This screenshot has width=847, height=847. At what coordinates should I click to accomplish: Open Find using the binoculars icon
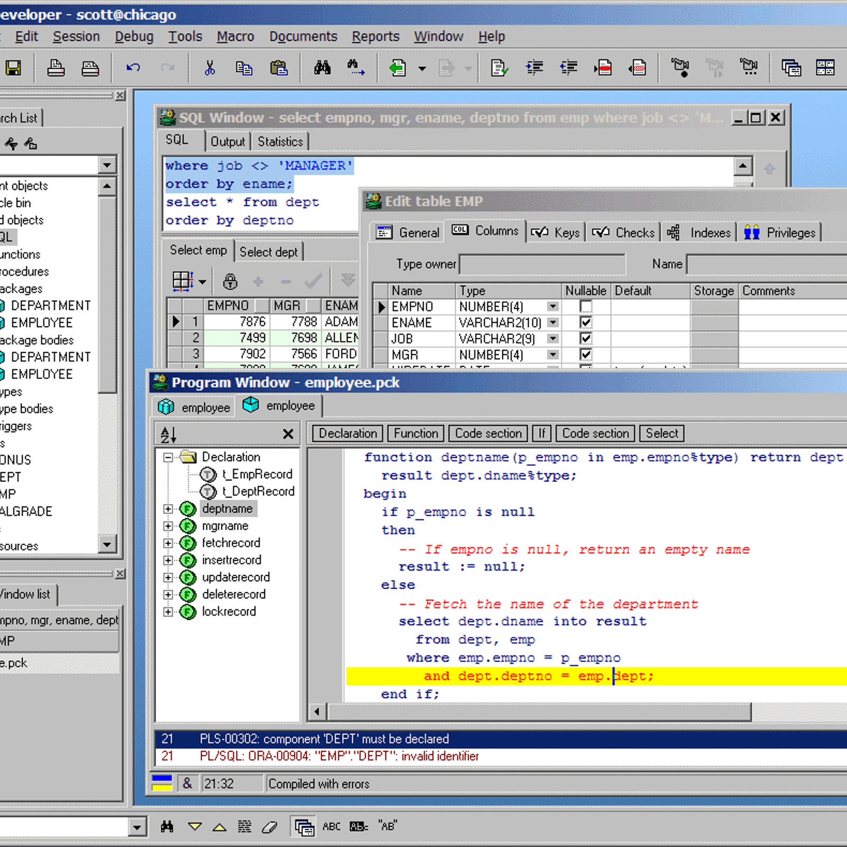(x=321, y=68)
